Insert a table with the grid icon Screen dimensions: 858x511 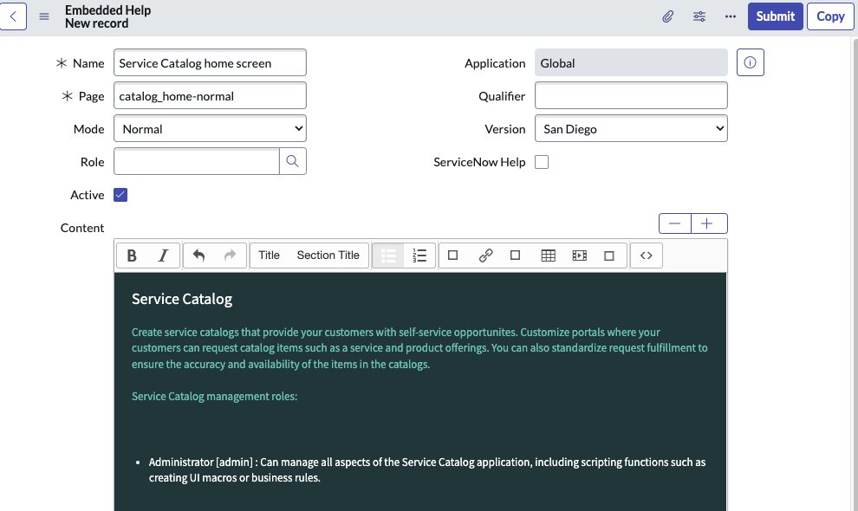pyautogui.click(x=548, y=255)
